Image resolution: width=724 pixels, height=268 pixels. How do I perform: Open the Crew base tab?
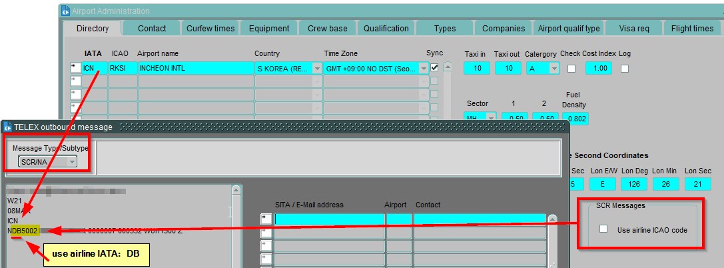pos(327,29)
